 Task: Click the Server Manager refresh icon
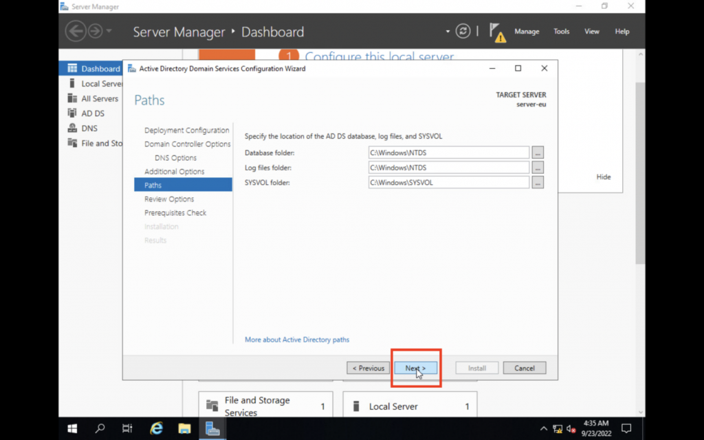coord(463,31)
